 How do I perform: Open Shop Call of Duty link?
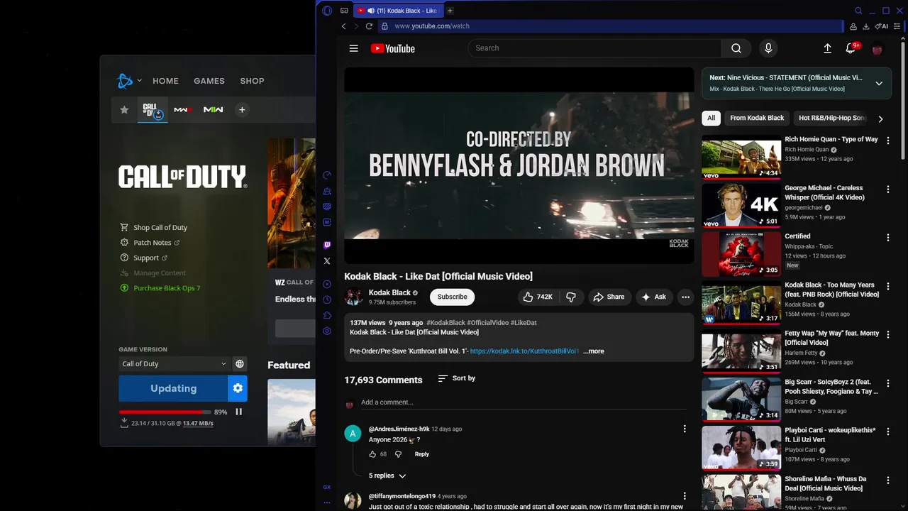coord(154,228)
